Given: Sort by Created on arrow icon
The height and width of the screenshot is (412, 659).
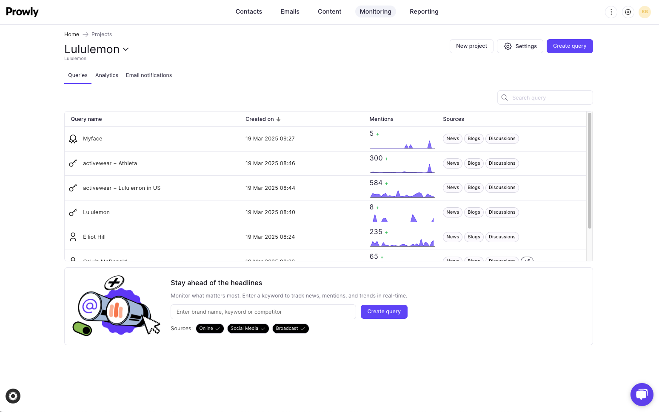Looking at the screenshot, I should [x=279, y=119].
